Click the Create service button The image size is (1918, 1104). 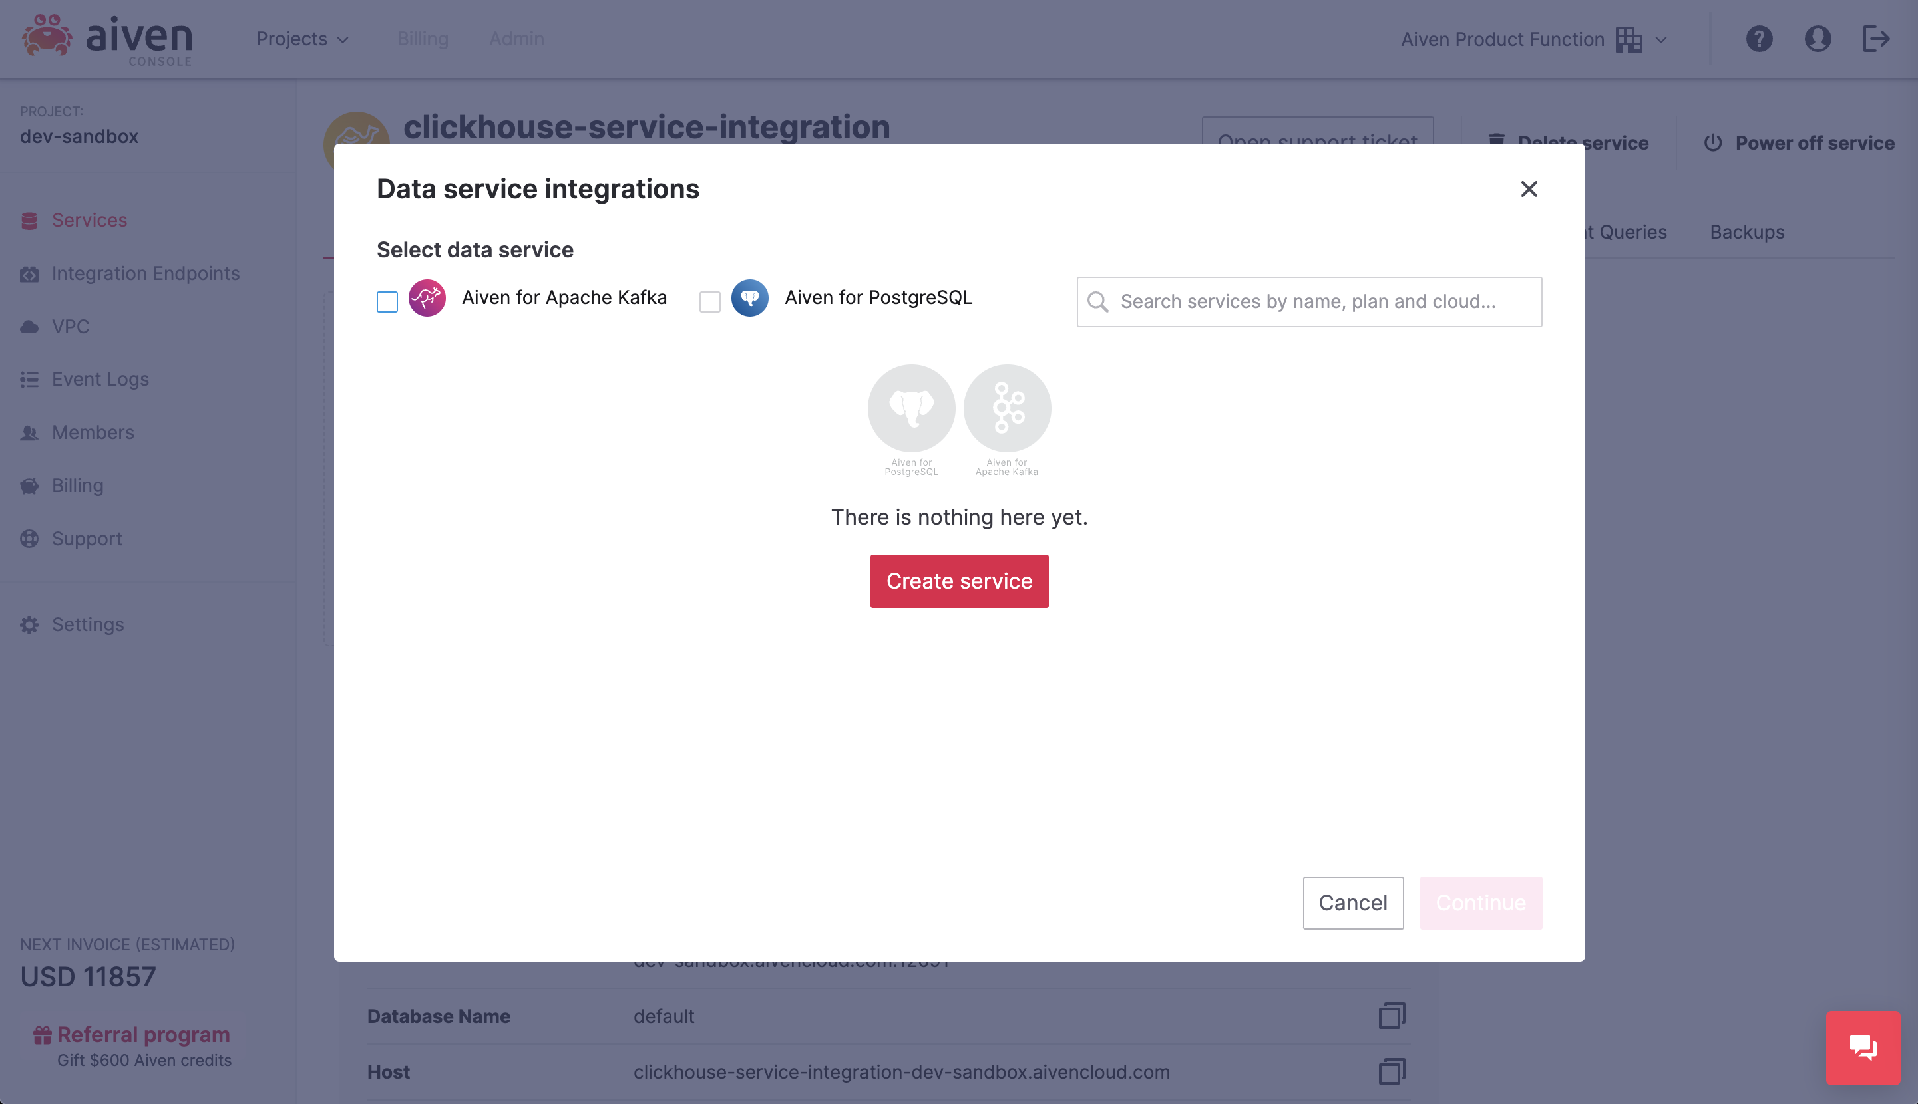pyautogui.click(x=959, y=581)
